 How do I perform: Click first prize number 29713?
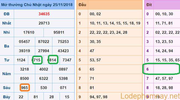point(44,23)
